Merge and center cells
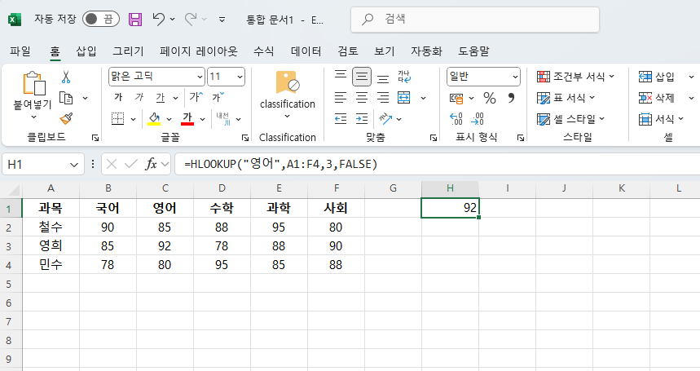This screenshot has height=371, width=700. coord(404,98)
